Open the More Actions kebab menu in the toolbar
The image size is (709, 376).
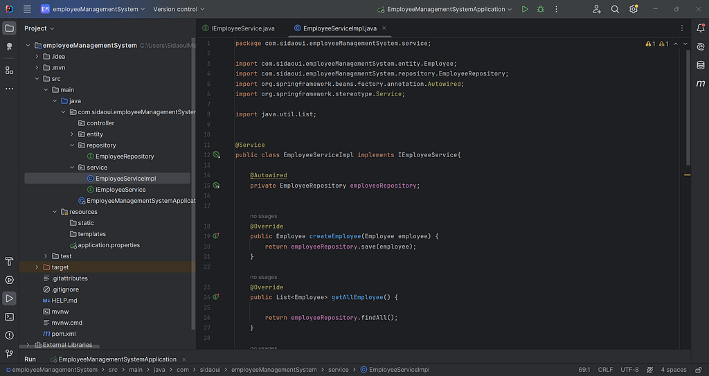click(556, 9)
